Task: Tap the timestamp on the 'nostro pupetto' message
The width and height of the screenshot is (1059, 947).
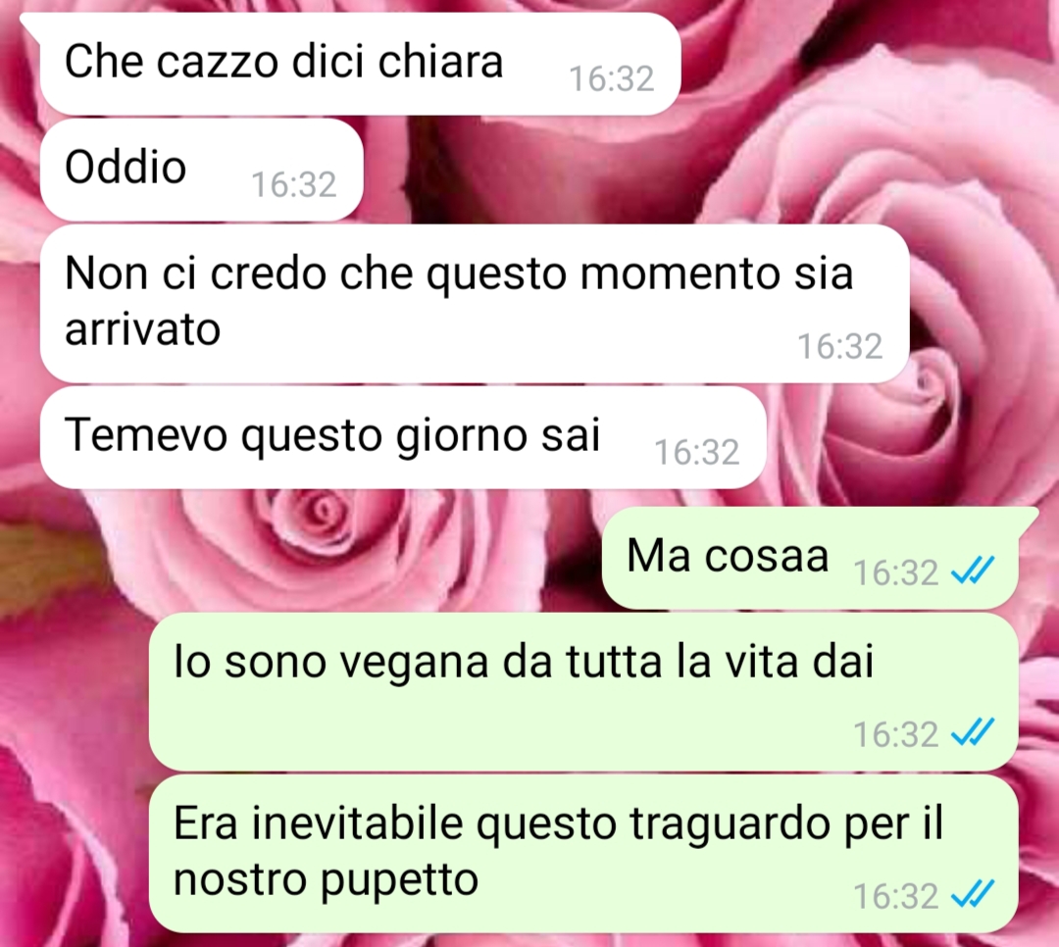Action: [895, 897]
